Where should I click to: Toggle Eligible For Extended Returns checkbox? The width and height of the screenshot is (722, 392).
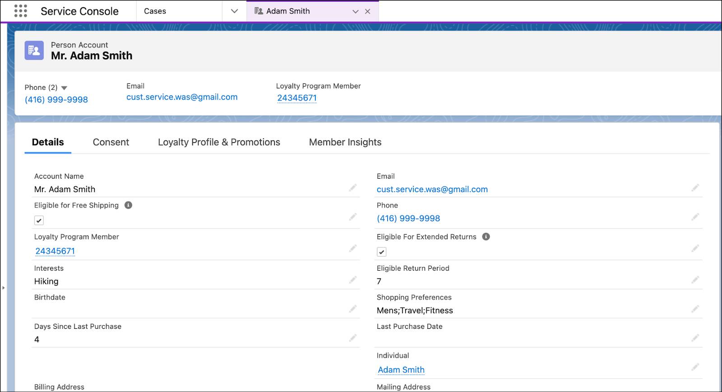pyautogui.click(x=382, y=252)
